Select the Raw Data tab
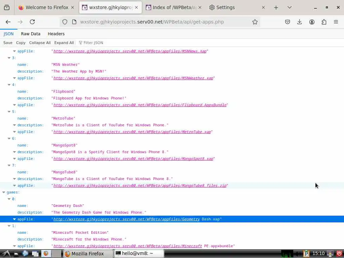The width and height of the screenshot is (344, 258). point(31,34)
